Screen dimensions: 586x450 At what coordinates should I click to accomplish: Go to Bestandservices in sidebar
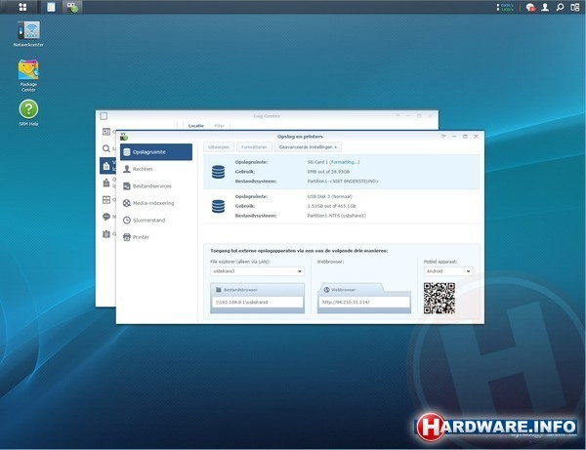tap(156, 186)
